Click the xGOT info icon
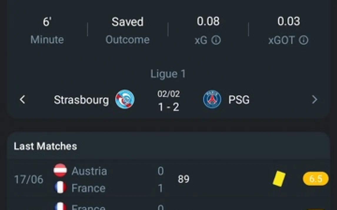This screenshot has width=337, height=210. point(303,40)
